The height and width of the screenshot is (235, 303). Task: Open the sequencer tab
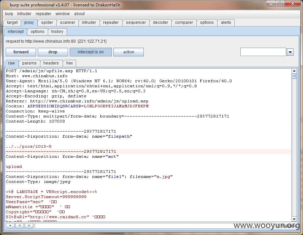[136, 22]
